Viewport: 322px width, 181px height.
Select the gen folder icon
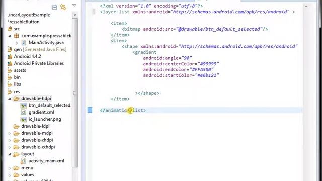(10, 49)
